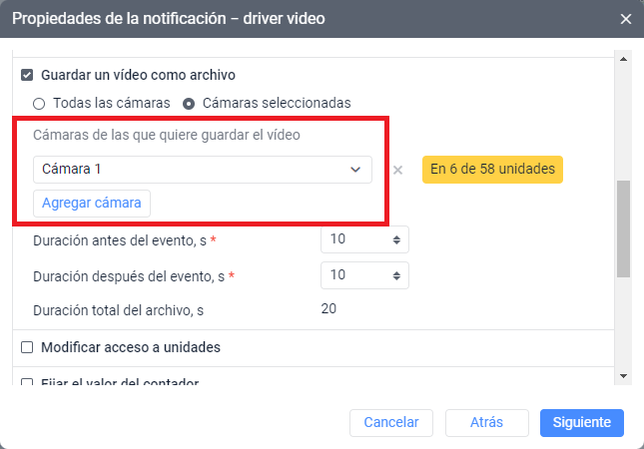
Task: Select the 'Todas las cámaras' option
Action: [39, 103]
